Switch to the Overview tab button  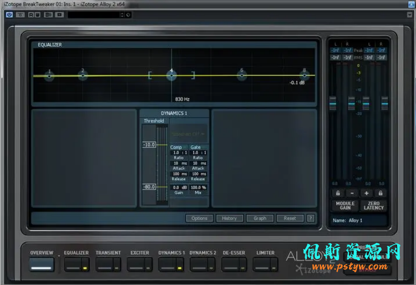coord(42,264)
